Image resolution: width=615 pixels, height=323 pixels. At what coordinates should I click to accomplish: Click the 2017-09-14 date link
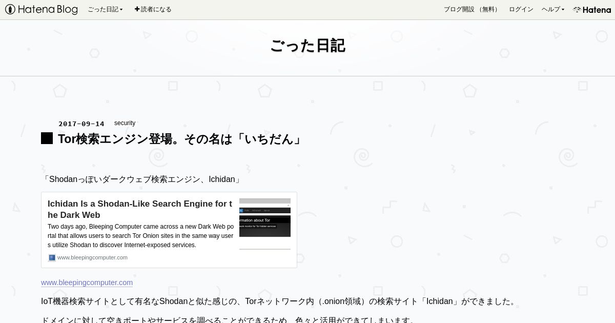coord(81,124)
